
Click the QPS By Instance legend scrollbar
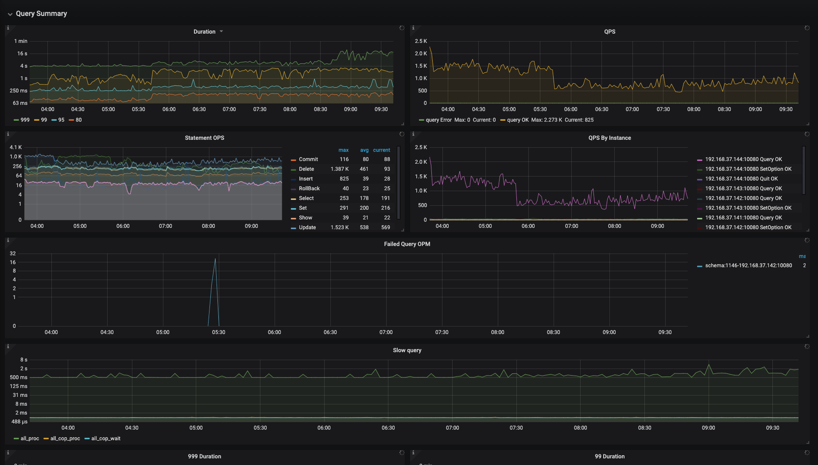coord(803,170)
